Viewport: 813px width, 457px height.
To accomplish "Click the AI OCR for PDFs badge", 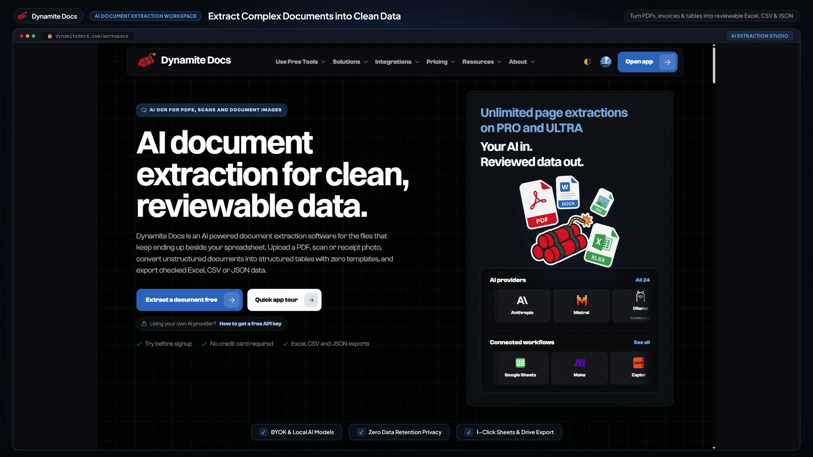I will [x=211, y=110].
